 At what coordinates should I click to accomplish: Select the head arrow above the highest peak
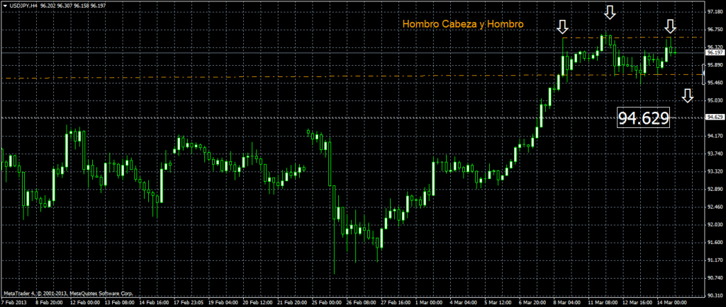pos(610,12)
